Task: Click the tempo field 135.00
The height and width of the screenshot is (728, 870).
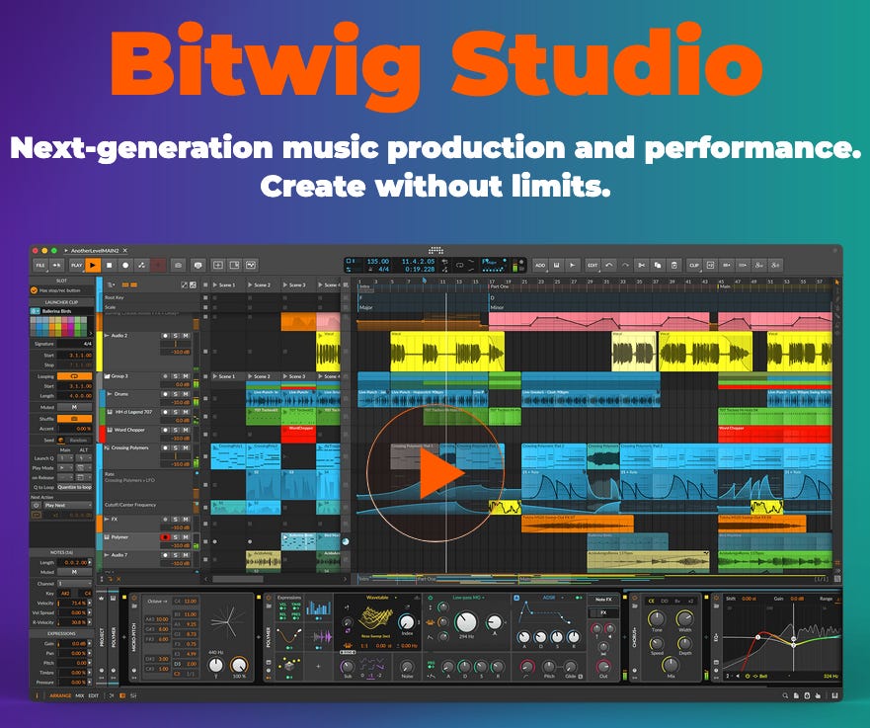Action: [x=378, y=262]
